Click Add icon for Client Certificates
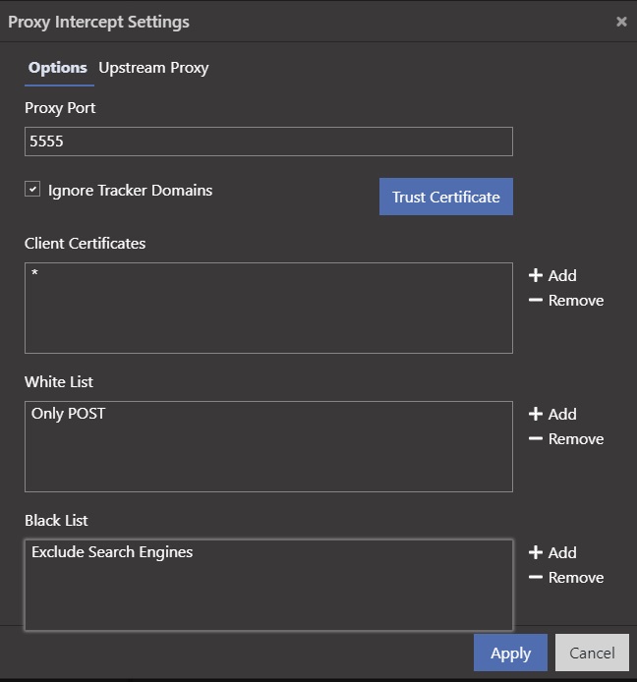The height and width of the screenshot is (682, 637). click(x=536, y=276)
